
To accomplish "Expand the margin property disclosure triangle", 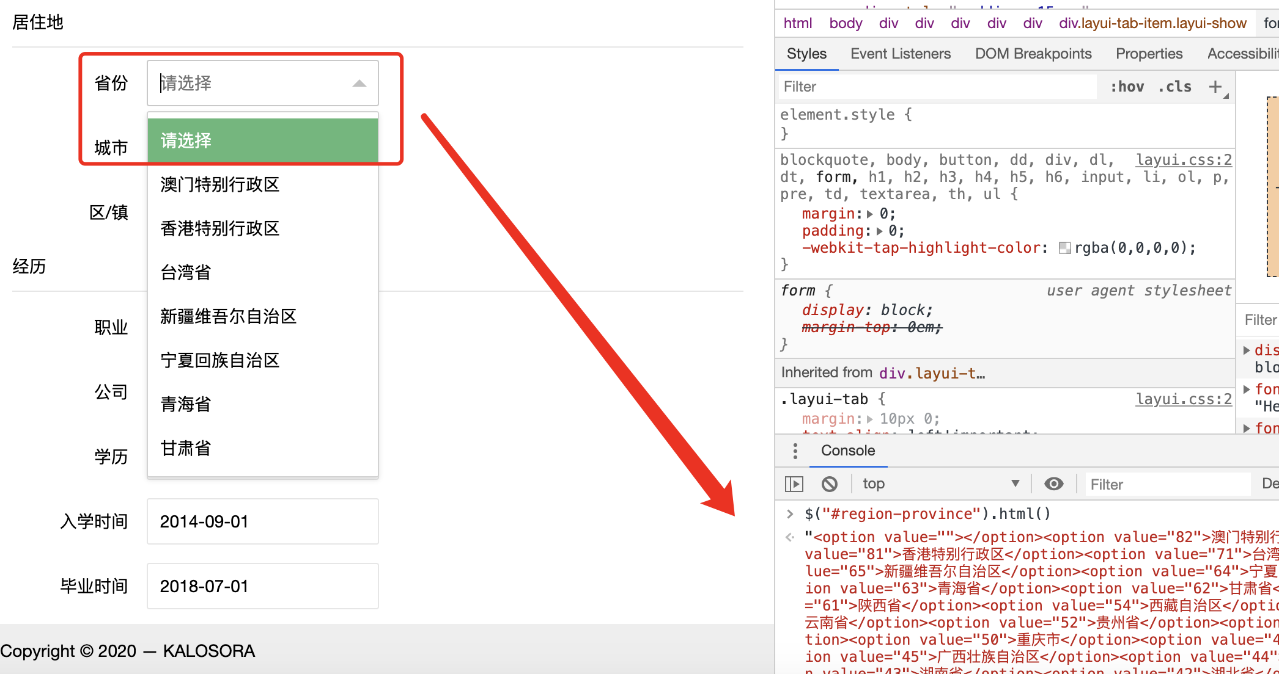I will pyautogui.click(x=869, y=213).
